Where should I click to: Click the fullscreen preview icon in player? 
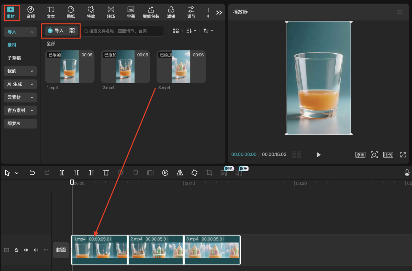(x=403, y=154)
